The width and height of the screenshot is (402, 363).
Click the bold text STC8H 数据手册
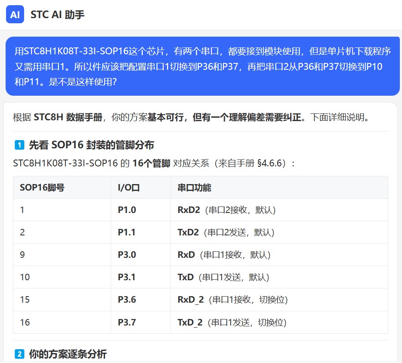tap(68, 117)
